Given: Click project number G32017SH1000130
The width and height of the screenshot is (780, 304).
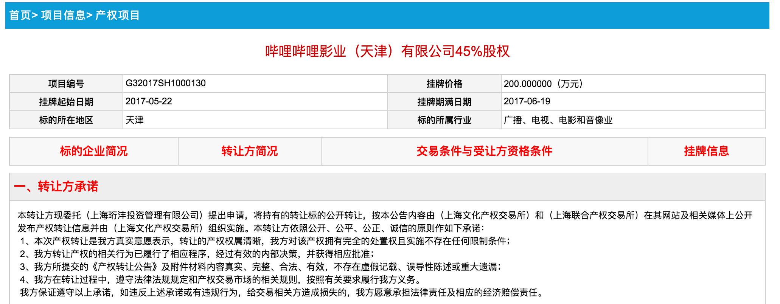Looking at the screenshot, I should point(166,83).
